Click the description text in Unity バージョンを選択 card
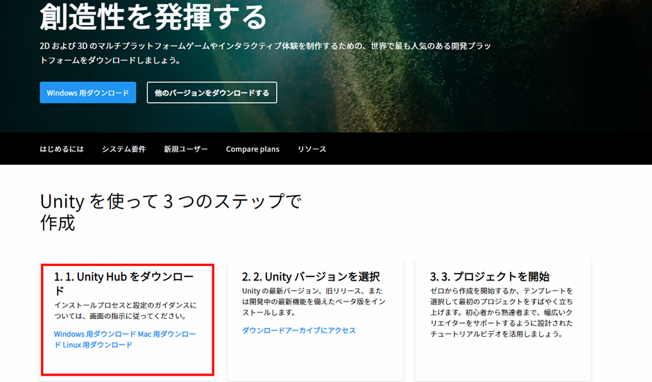Image resolution: width=652 pixels, height=382 pixels. 312,301
